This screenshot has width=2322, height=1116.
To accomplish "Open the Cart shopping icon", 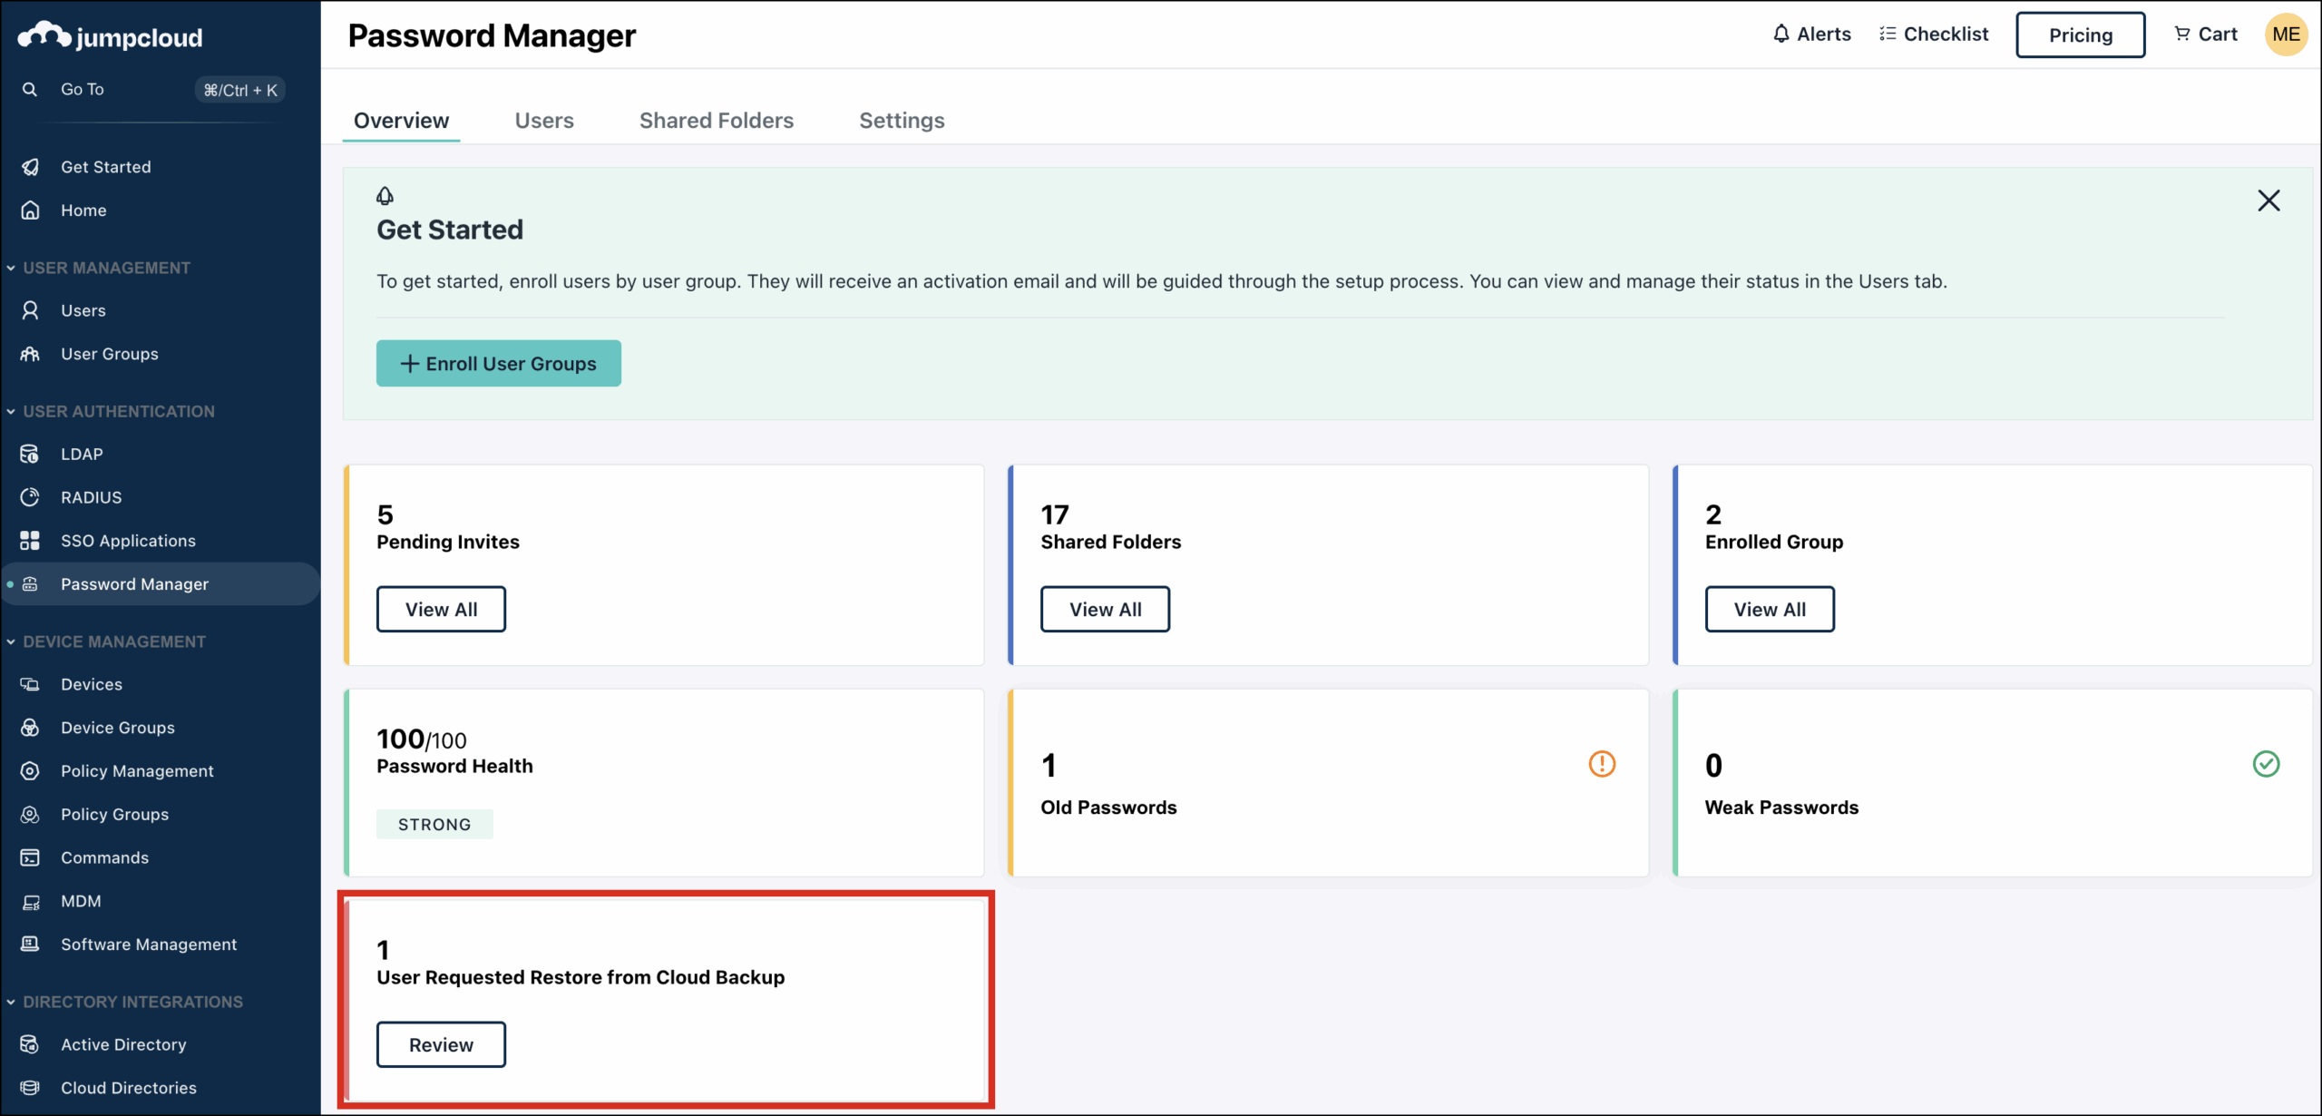I will pyautogui.click(x=2182, y=34).
